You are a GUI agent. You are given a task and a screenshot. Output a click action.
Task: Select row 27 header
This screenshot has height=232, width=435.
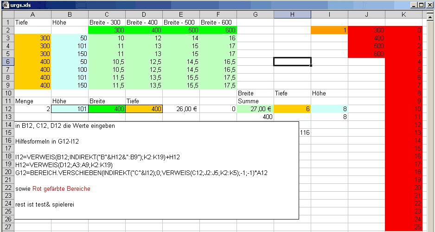pos(8,227)
